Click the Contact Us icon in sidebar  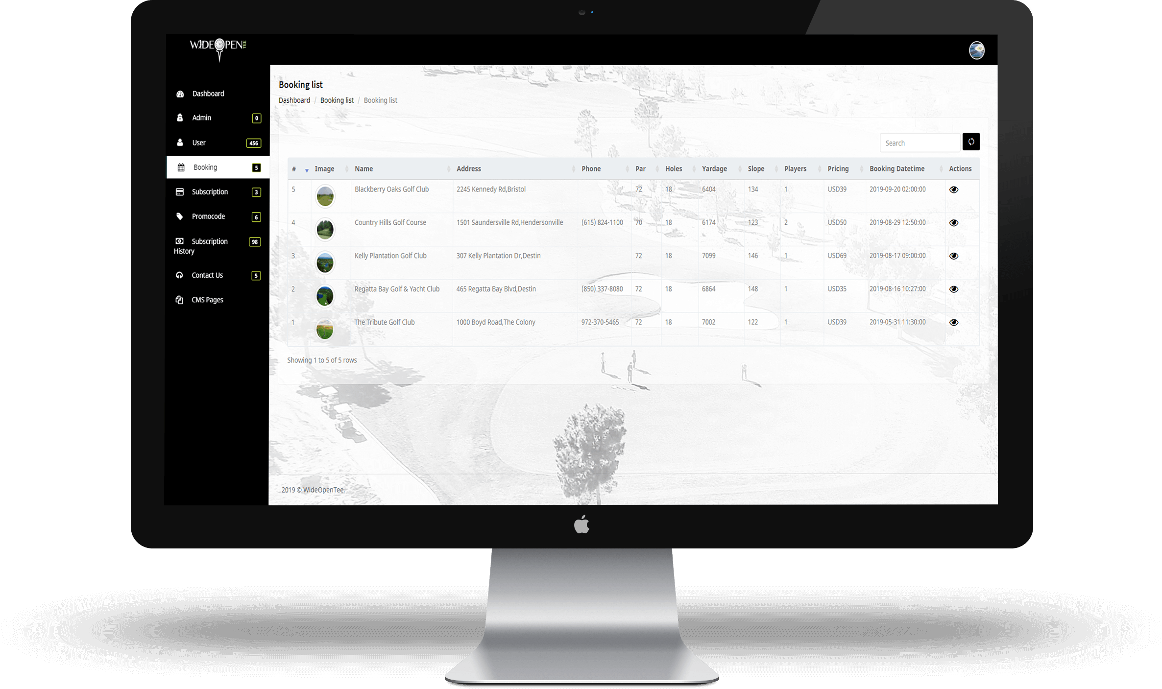[181, 275]
